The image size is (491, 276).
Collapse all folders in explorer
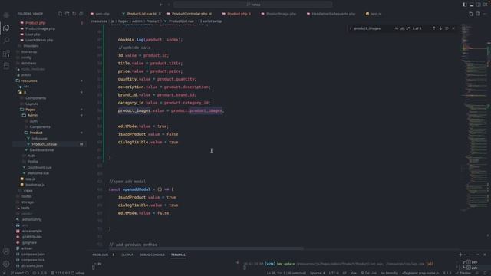[x=81, y=14]
